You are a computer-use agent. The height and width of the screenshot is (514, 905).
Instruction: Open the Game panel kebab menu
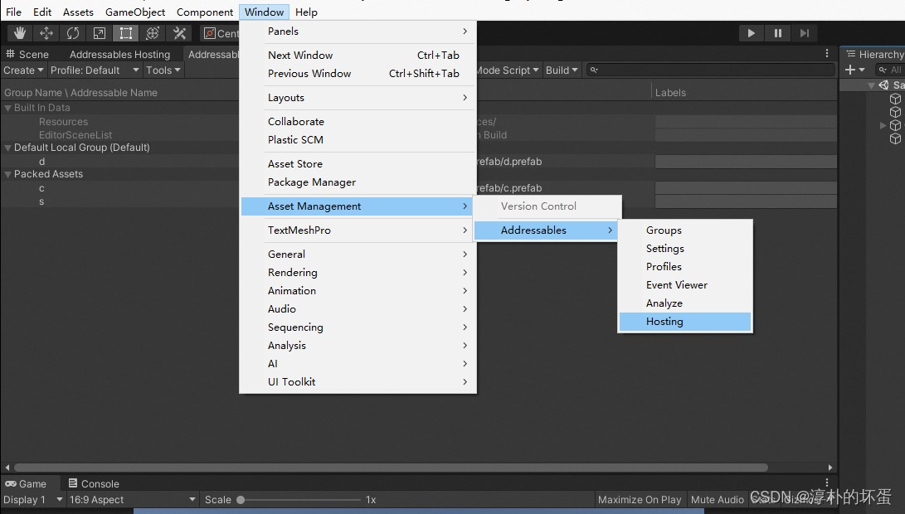(826, 482)
